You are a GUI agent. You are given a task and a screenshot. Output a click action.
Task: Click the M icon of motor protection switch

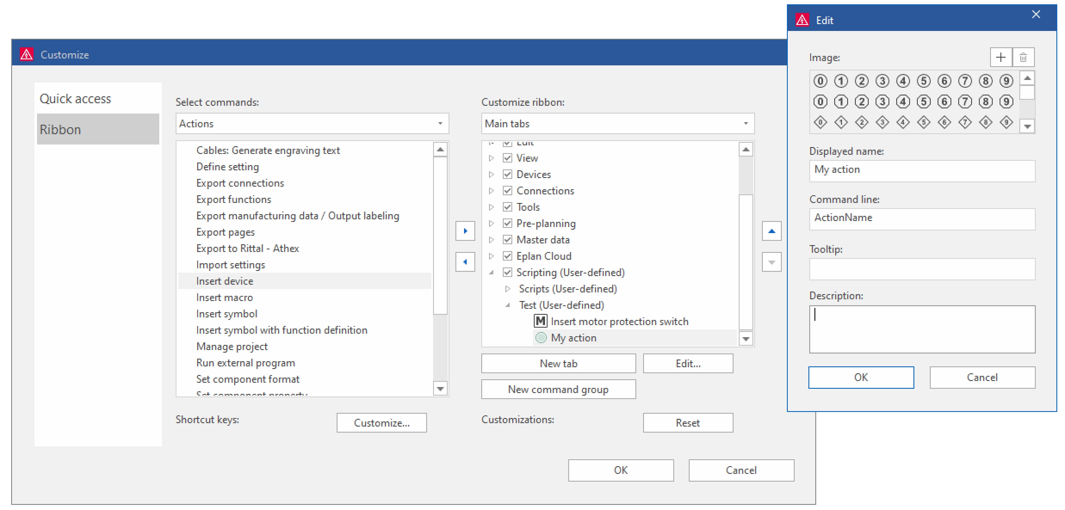click(541, 321)
